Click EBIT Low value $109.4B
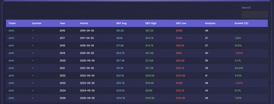Screen dimensions: 274x104 (181, 76)
